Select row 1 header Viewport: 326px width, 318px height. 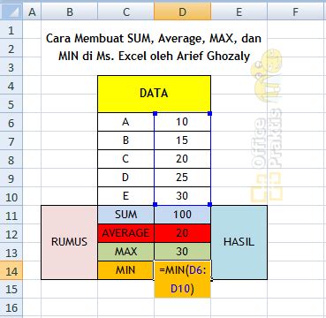(11, 30)
